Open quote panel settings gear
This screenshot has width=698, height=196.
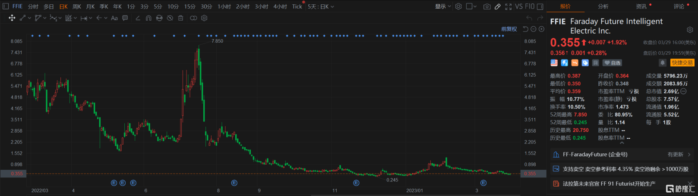tap(690, 30)
